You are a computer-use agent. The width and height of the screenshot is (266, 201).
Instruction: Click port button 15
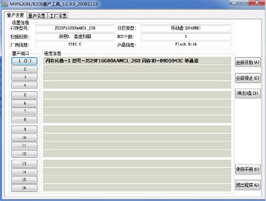24,180
